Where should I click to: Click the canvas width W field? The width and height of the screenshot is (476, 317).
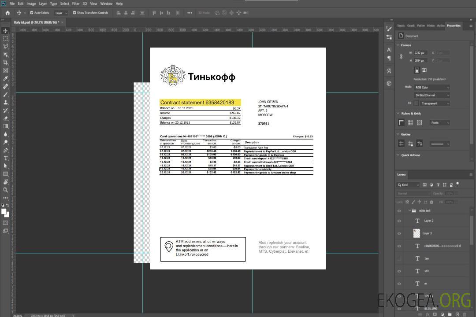[x=420, y=53]
